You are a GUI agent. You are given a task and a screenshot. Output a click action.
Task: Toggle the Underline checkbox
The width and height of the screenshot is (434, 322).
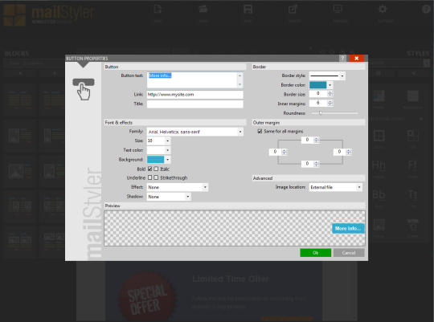tap(150, 177)
